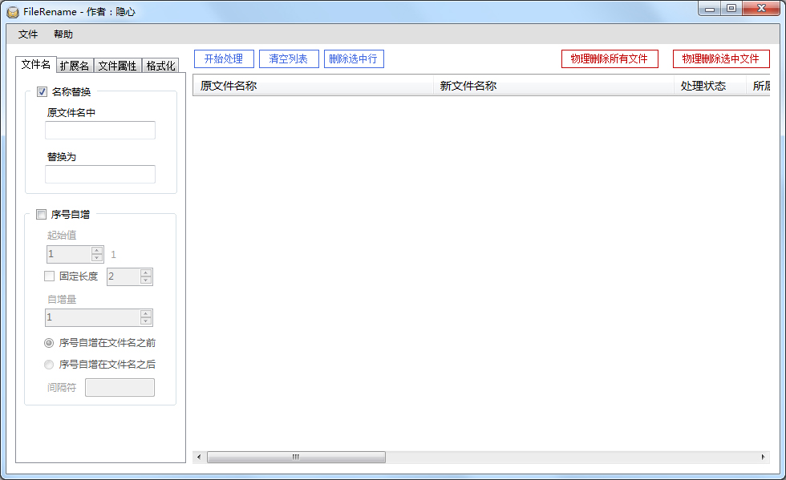Click the 起始值 number field
Image resolution: width=786 pixels, height=480 pixels.
pos(69,254)
